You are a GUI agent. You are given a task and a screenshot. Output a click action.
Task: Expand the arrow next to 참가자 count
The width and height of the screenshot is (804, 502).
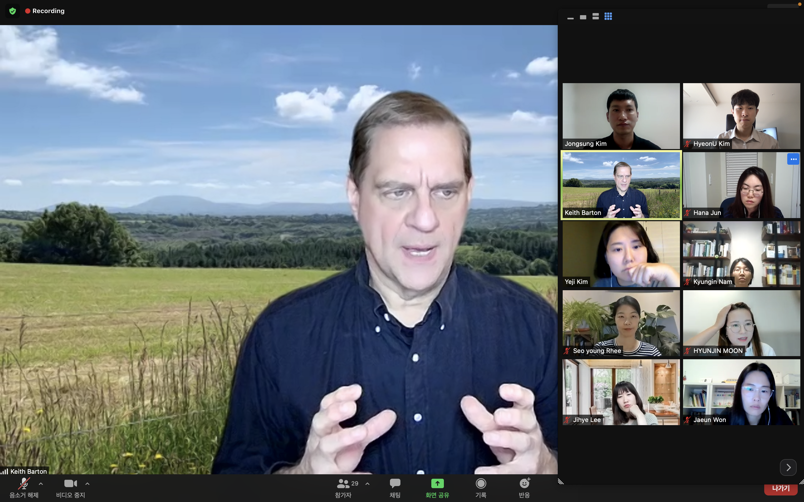tap(367, 484)
